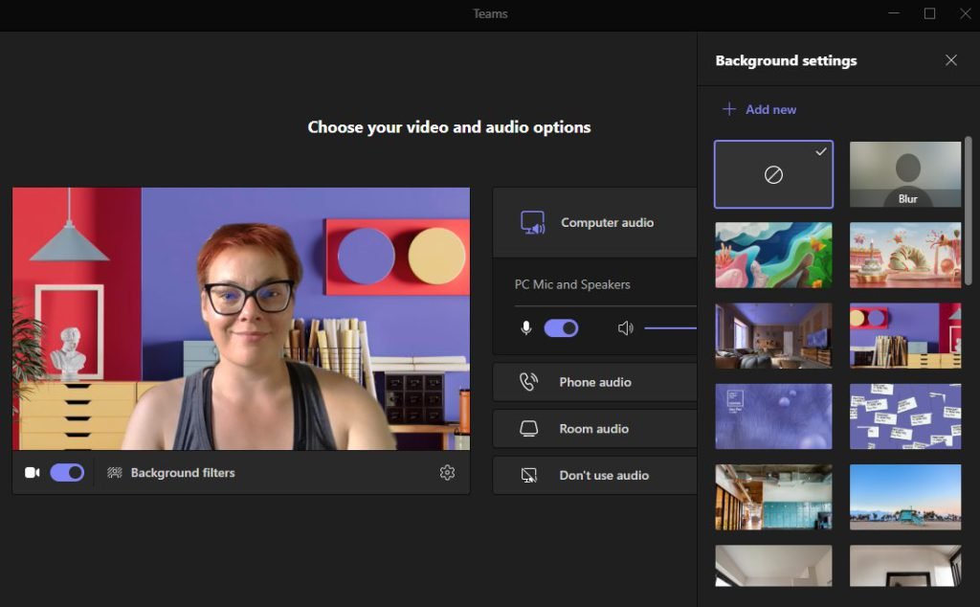Screen dimensions: 980x607
Task: Open Background filters settings
Action: [182, 473]
